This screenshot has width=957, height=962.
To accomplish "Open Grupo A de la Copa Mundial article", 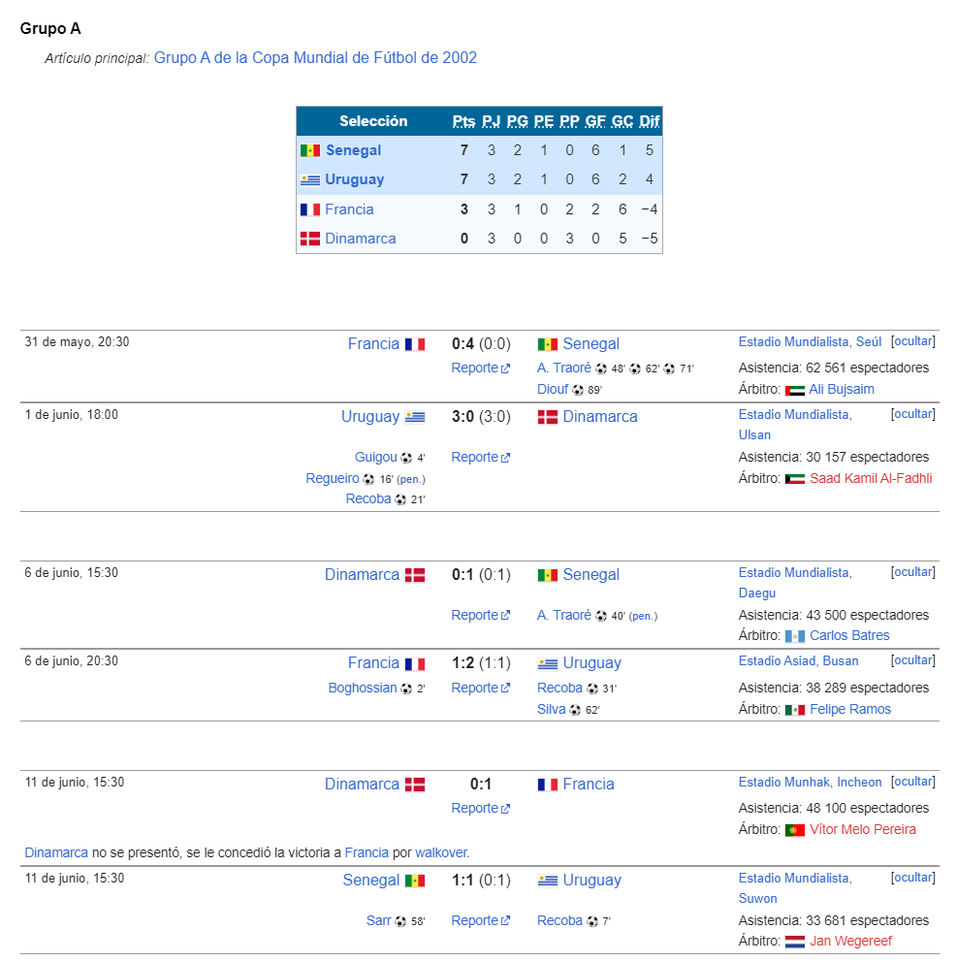I will pos(315,57).
